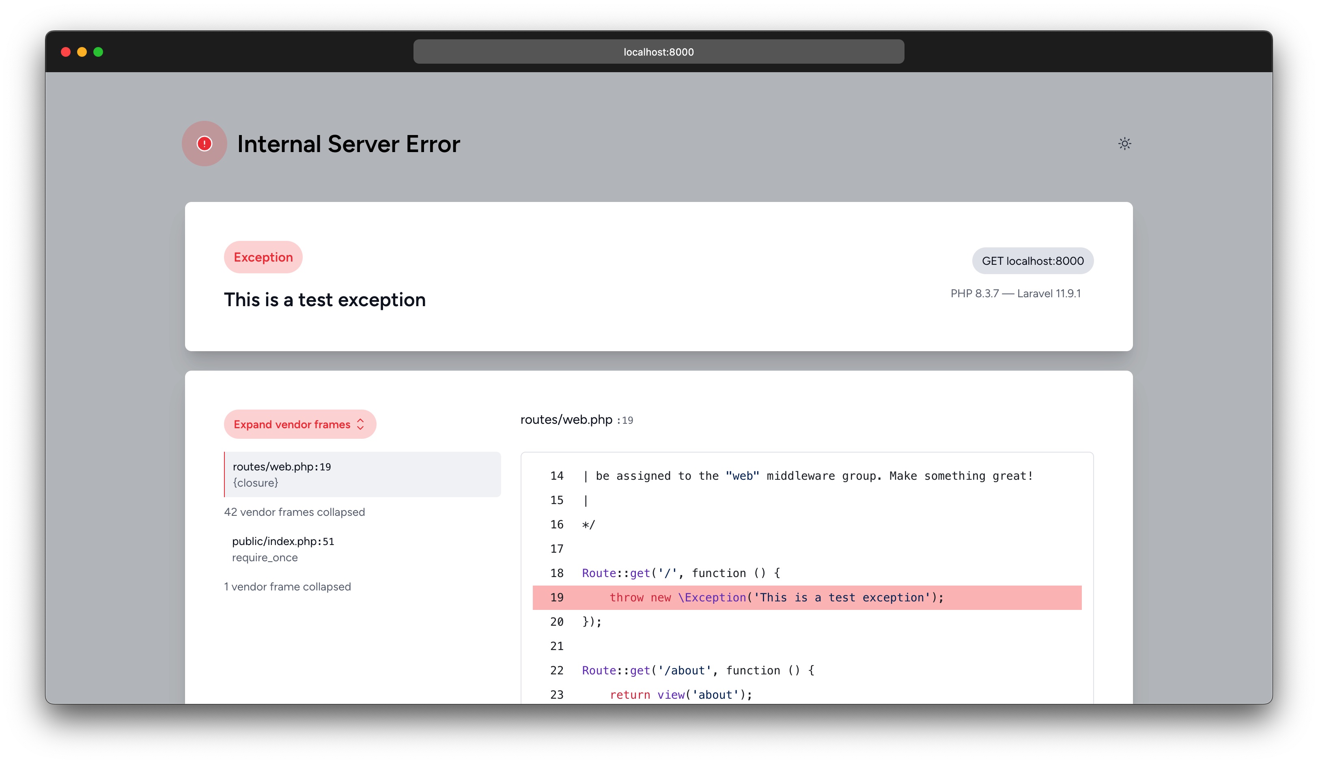Expand the 42 vendor frames collapsed row
This screenshot has width=1318, height=764.
[x=295, y=512]
